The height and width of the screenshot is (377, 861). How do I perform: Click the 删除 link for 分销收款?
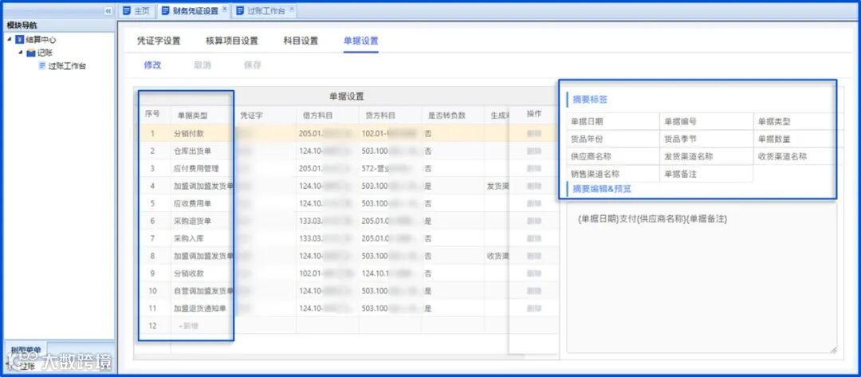tap(533, 273)
